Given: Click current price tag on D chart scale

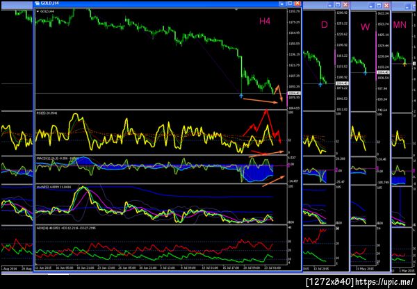Looking at the screenshot, I should (342, 83).
